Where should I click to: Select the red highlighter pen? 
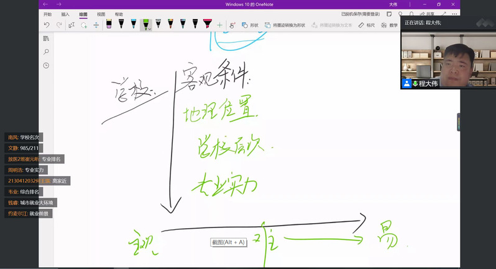point(207,25)
